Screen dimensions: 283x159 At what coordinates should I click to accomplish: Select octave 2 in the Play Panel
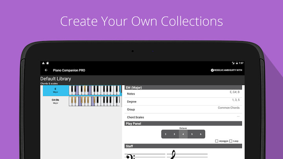165,134
